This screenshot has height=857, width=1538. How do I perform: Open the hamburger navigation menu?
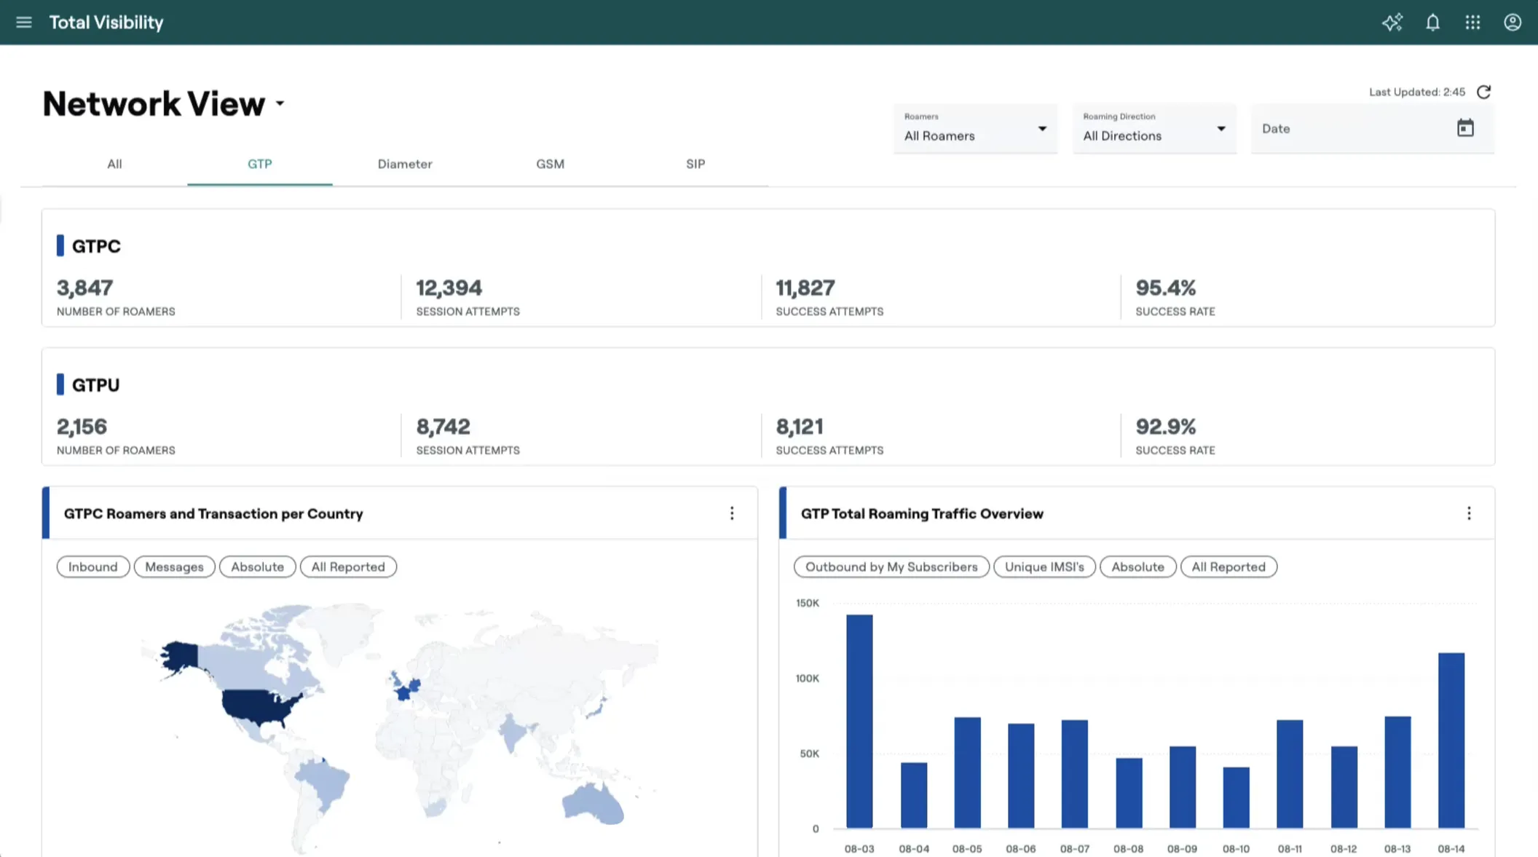(23, 23)
